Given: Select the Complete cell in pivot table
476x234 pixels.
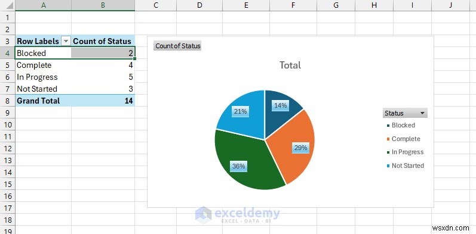Looking at the screenshot, I should pyautogui.click(x=44, y=65).
